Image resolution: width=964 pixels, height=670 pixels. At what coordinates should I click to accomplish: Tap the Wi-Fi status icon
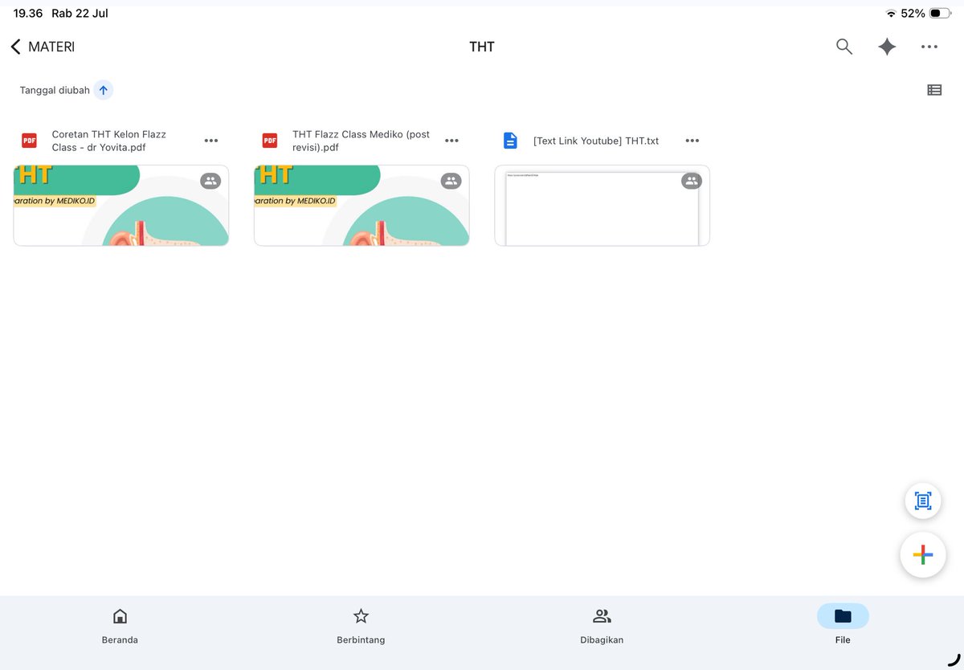(890, 14)
